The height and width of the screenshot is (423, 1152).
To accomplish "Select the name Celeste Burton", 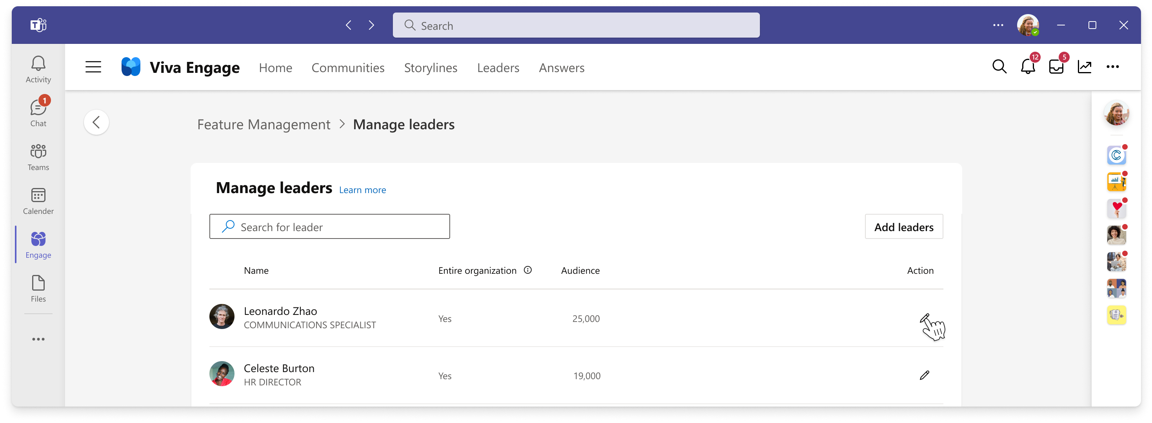I will (279, 368).
